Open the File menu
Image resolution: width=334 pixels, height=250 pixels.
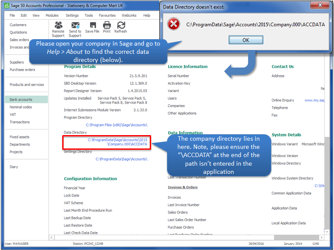click(12, 15)
